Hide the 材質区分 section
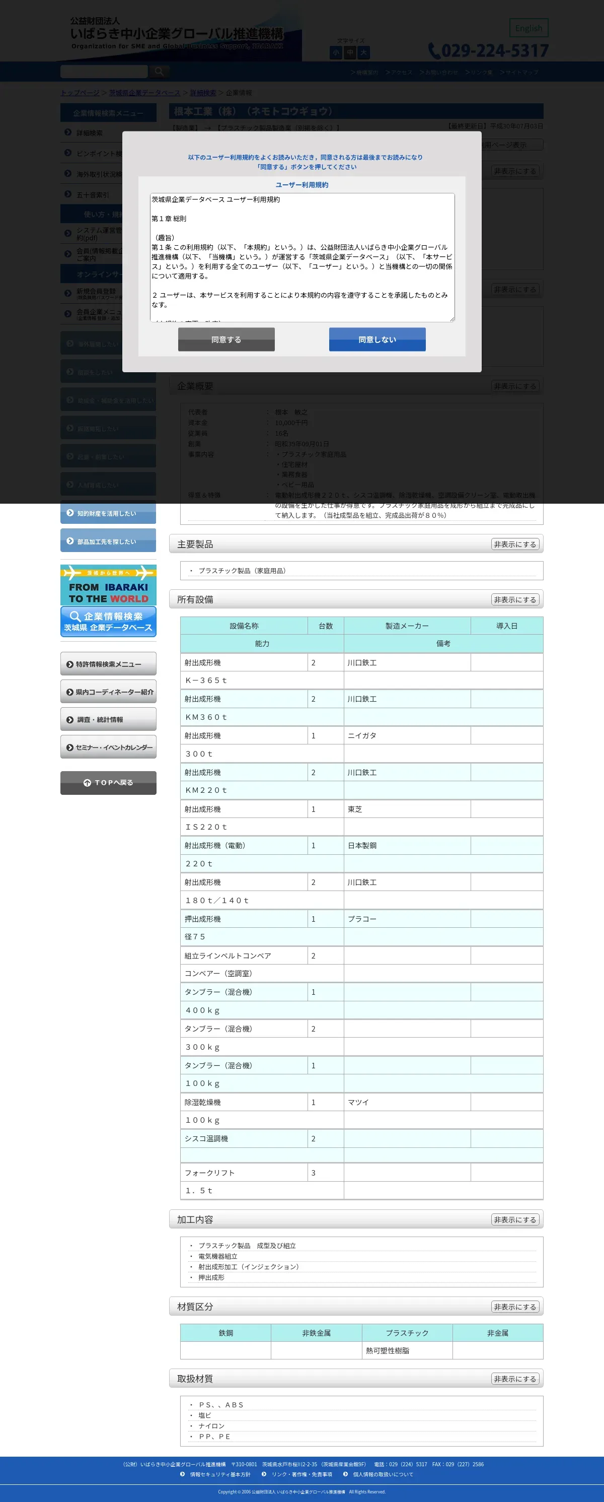Viewport: 604px width, 1502px height. 515,1307
